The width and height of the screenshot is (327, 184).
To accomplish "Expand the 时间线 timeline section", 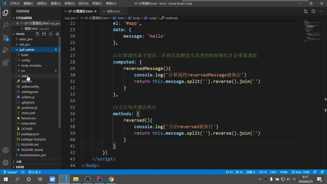I will pyautogui.click(x=20, y=167).
